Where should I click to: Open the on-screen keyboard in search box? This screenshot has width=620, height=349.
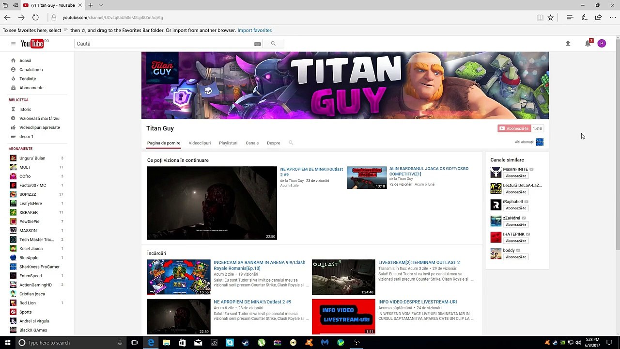point(257,44)
